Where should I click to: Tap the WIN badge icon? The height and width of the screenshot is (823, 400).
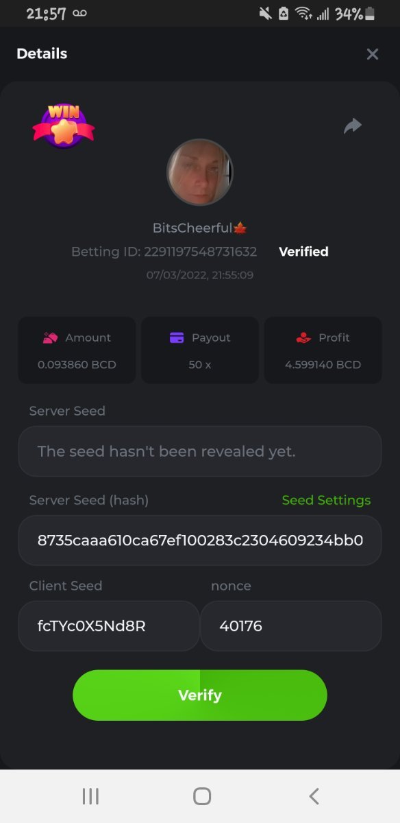pos(64,125)
